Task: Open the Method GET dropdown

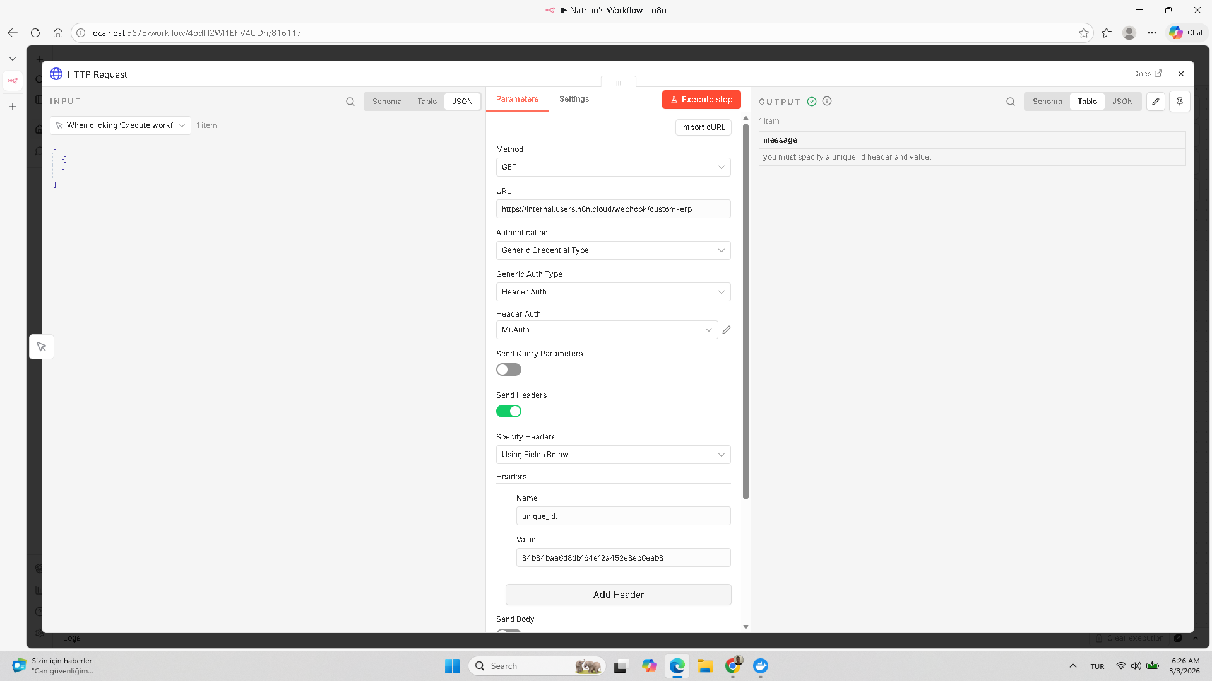Action: [x=613, y=167]
